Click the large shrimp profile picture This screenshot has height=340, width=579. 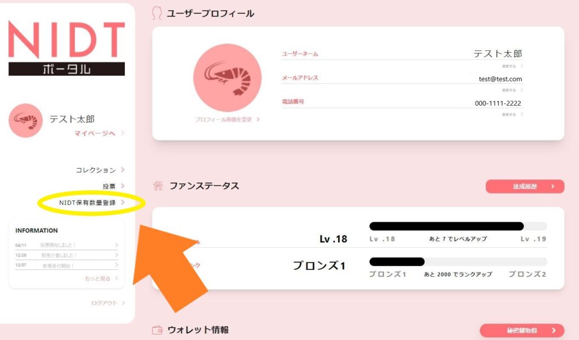(227, 78)
